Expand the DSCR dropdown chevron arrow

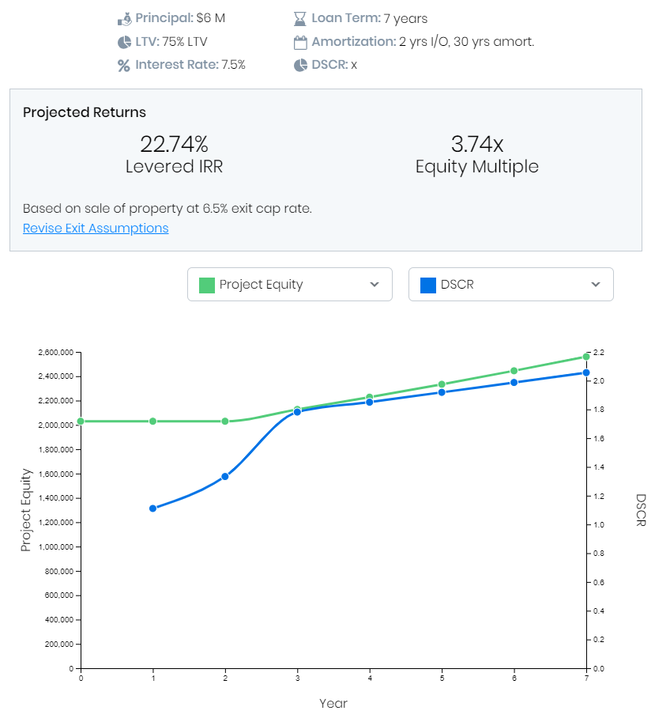596,285
